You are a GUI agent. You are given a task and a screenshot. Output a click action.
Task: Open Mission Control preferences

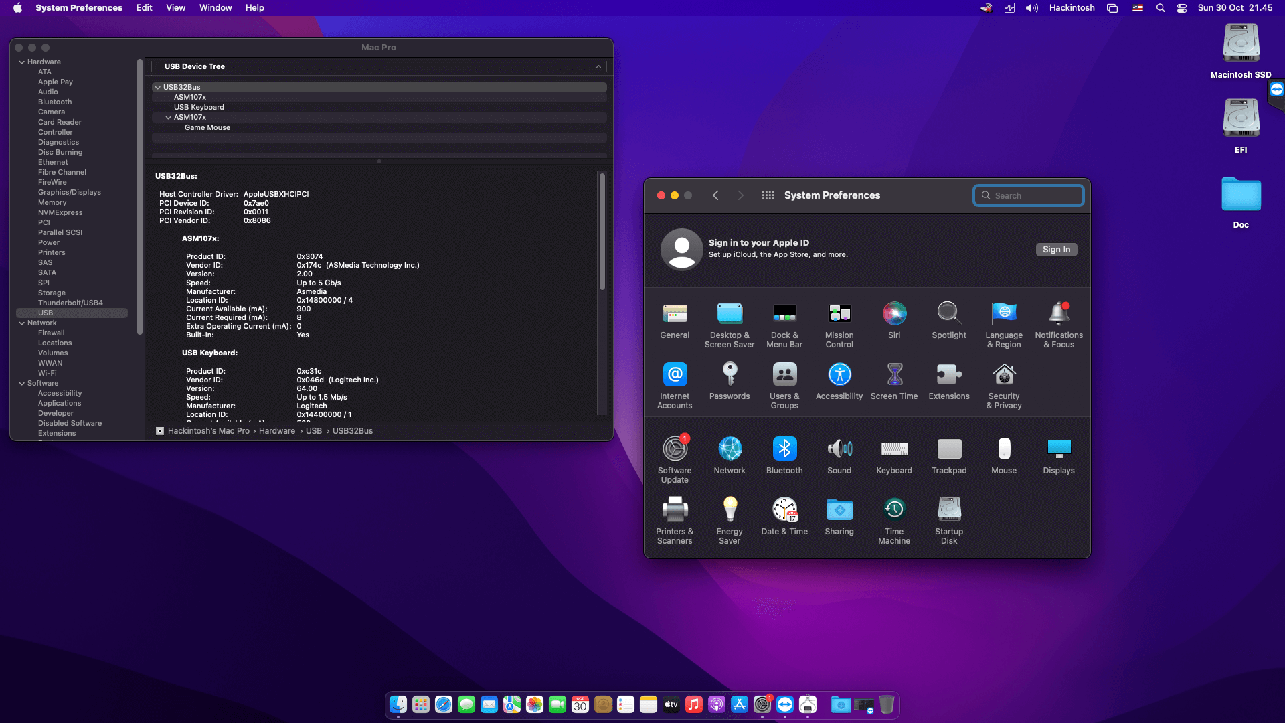point(839,314)
